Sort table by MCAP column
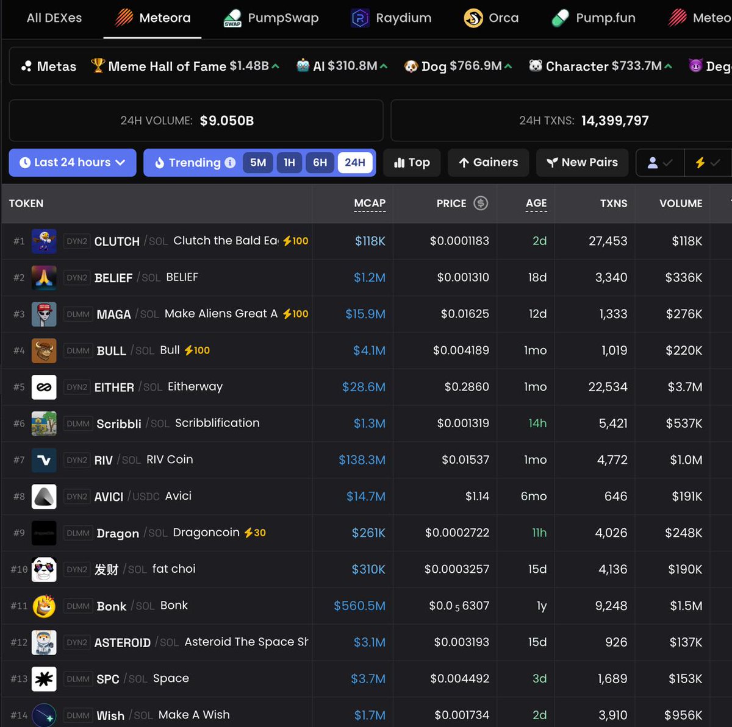 click(370, 204)
